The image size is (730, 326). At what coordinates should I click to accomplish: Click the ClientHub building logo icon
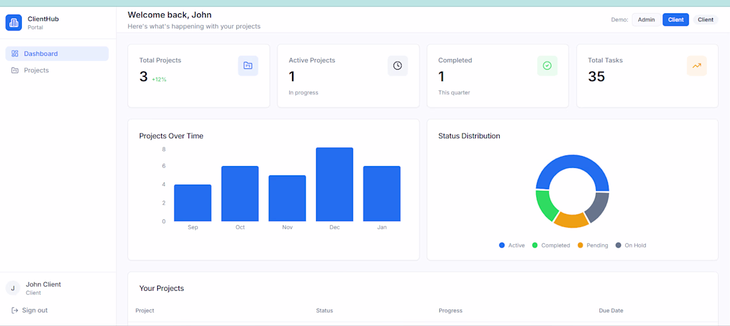click(13, 23)
